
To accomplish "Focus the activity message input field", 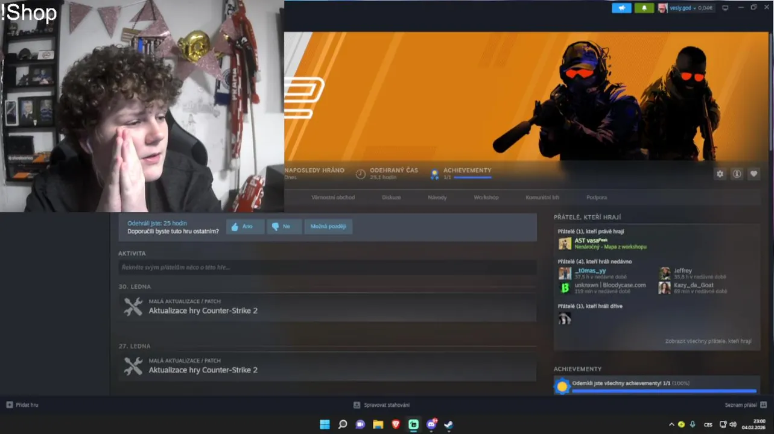I will pyautogui.click(x=328, y=267).
